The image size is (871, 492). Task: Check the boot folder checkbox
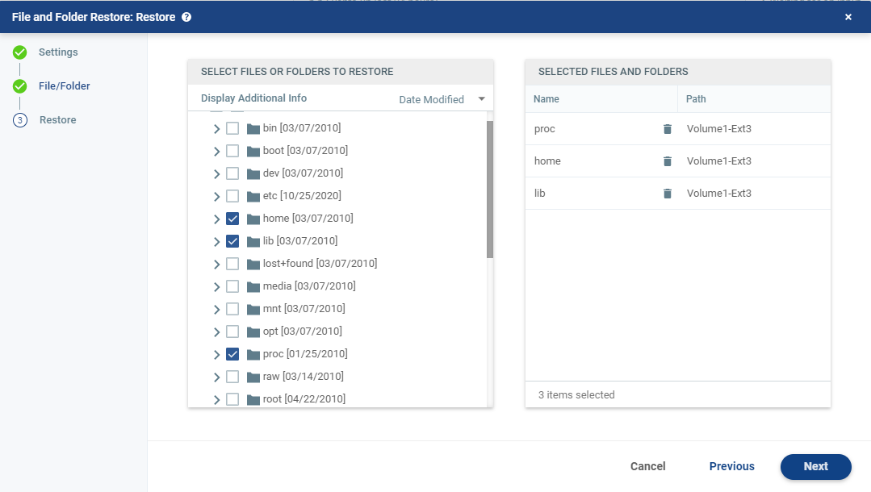[232, 151]
